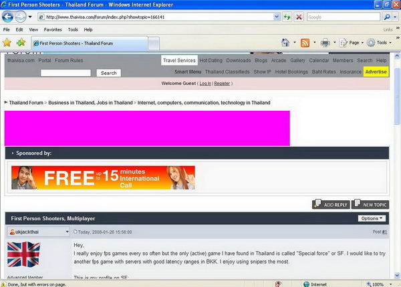This screenshot has height=287, width=401.
Task: Open the Help menu
Action: point(88,29)
